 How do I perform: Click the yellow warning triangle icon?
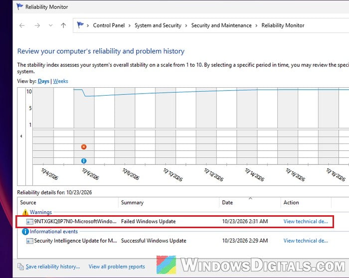pos(25,212)
